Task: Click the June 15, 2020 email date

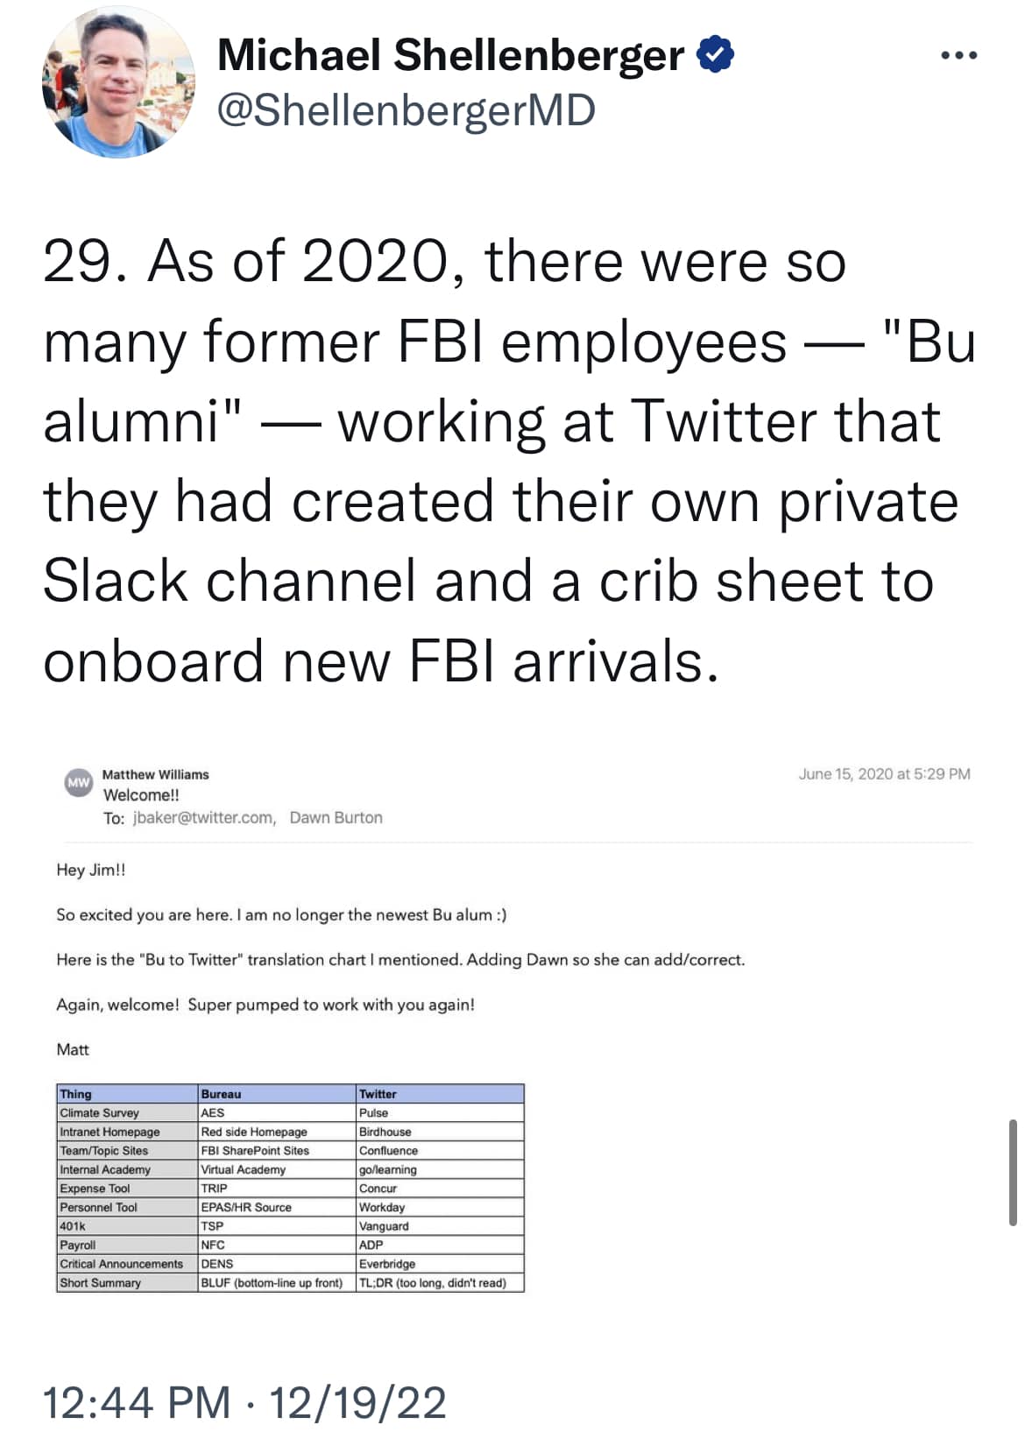Action: (884, 773)
